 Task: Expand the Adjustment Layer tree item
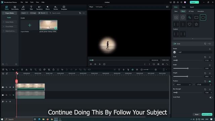coord(4,31)
